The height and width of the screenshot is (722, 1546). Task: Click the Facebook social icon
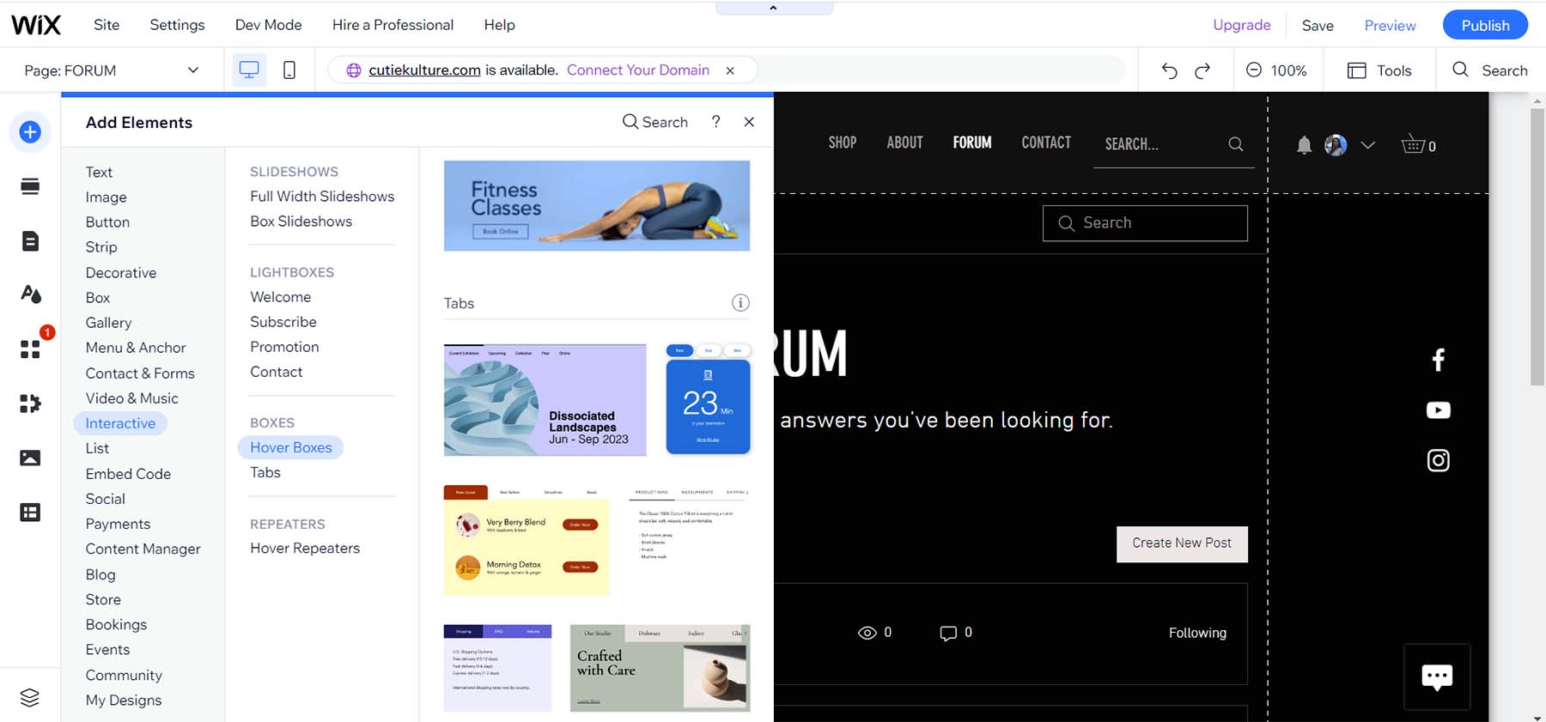(x=1439, y=360)
